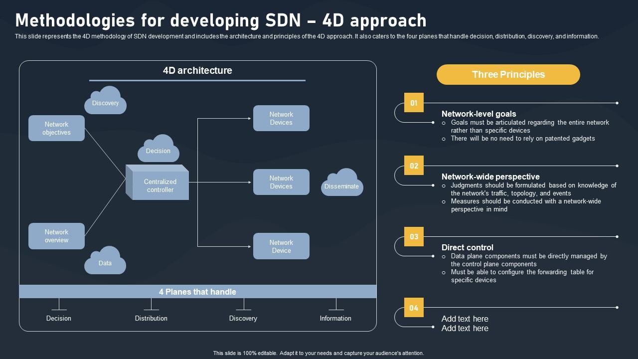Select the 4 Planes that handle bar
This screenshot has width=638, height=359.
pyautogui.click(x=197, y=292)
